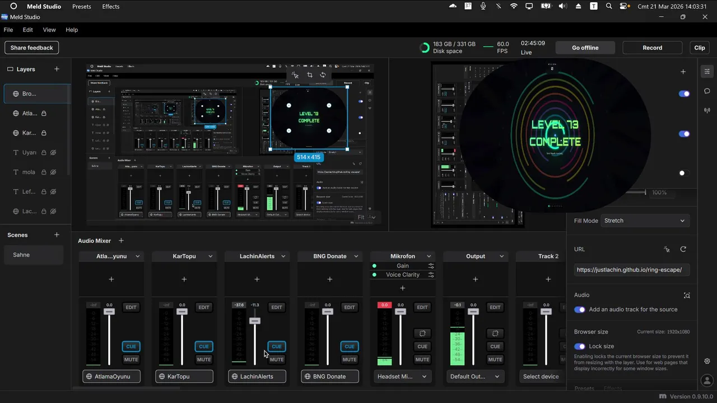
Task: Toggle CUE on LachinAlerts track
Action: coord(277,346)
